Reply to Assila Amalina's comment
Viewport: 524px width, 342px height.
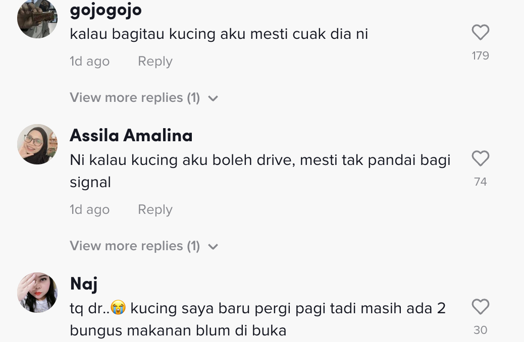click(x=155, y=210)
